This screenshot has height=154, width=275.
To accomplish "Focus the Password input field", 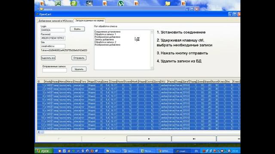I will (53, 38).
